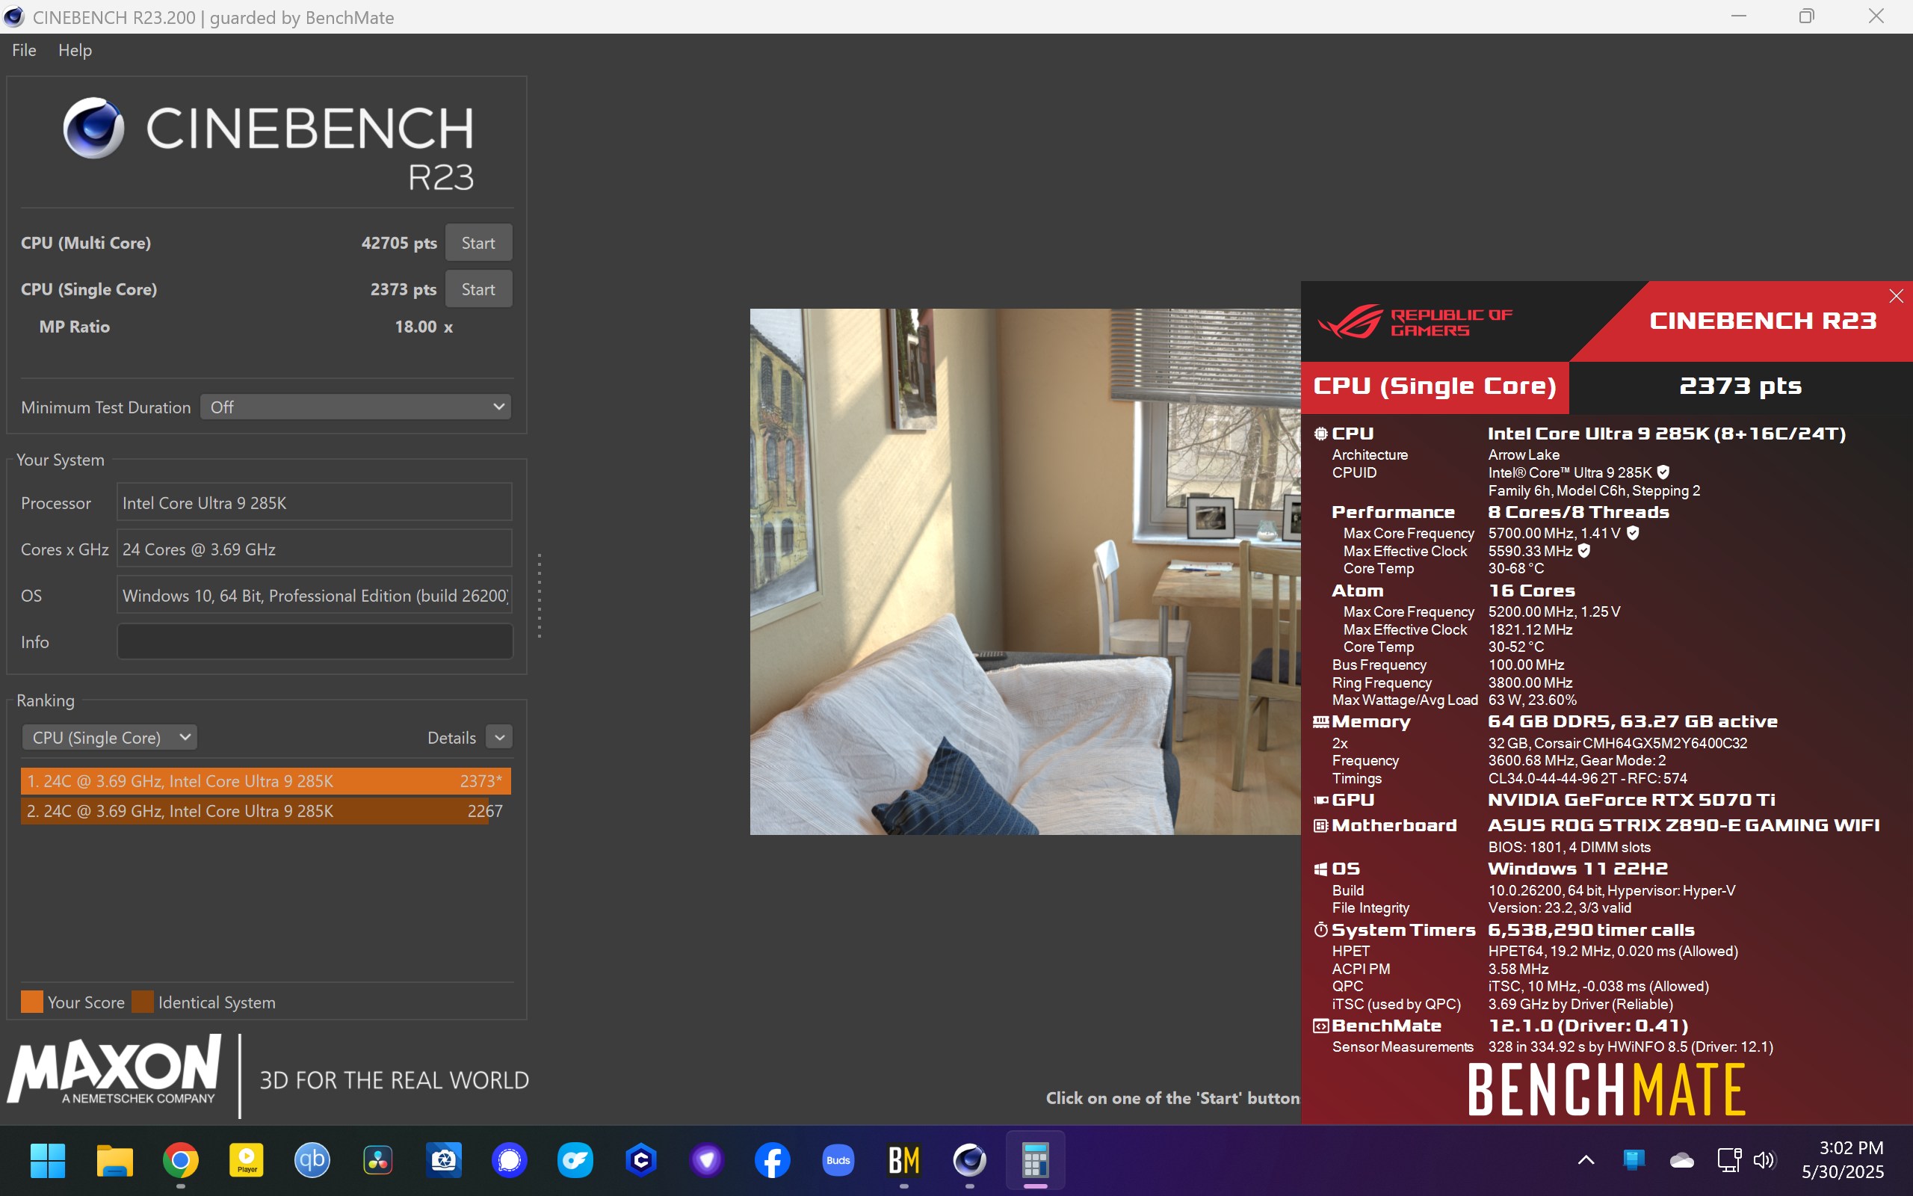Click the 6,538,290 timer calls text
Screen dimensions: 1913x1196
[x=1591, y=930]
